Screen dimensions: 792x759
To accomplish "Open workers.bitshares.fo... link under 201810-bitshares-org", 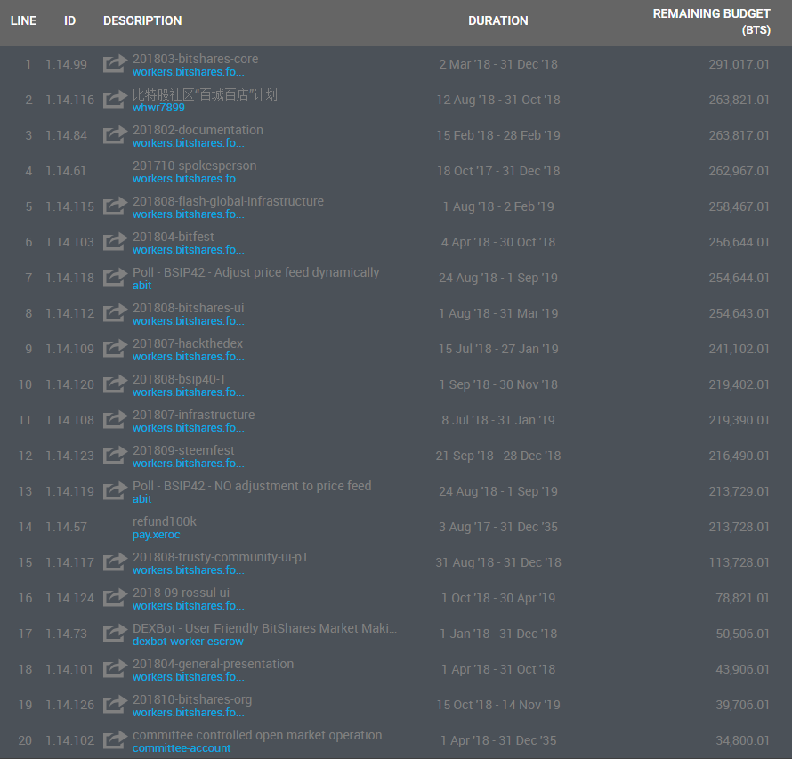I will [189, 713].
